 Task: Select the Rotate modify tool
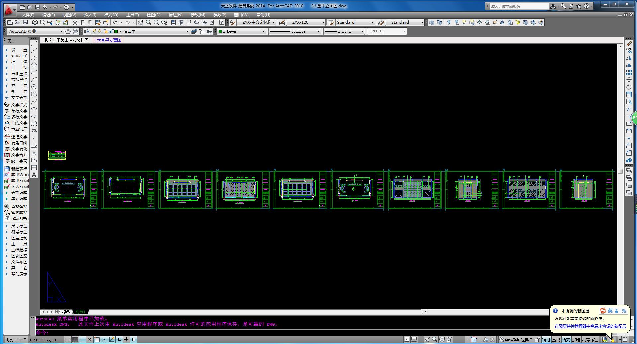(629, 87)
